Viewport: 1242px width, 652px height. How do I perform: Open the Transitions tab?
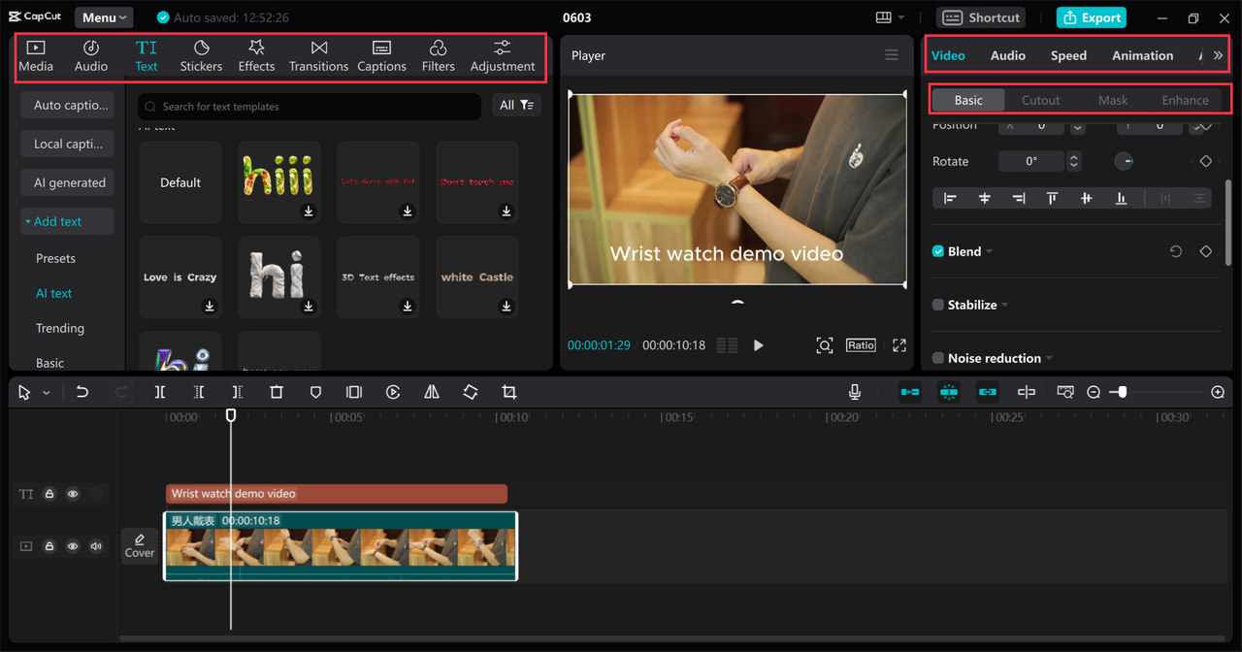click(318, 55)
